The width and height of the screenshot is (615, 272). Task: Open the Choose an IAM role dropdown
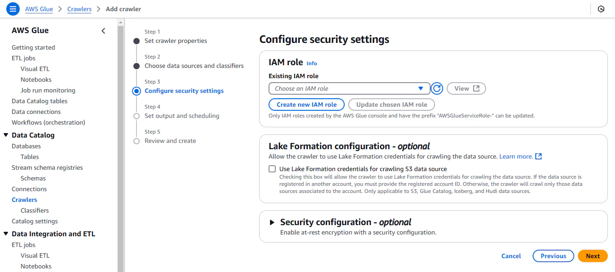click(x=349, y=88)
